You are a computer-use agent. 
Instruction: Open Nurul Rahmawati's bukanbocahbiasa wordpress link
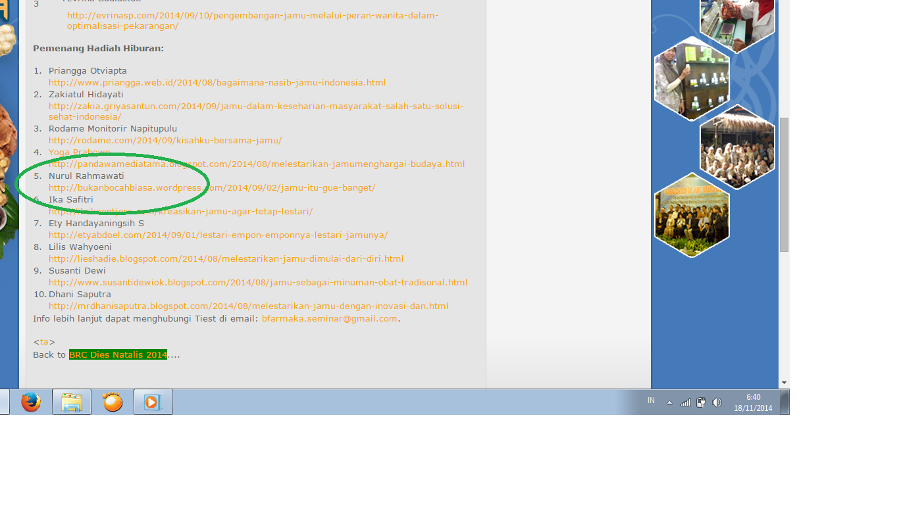click(211, 187)
